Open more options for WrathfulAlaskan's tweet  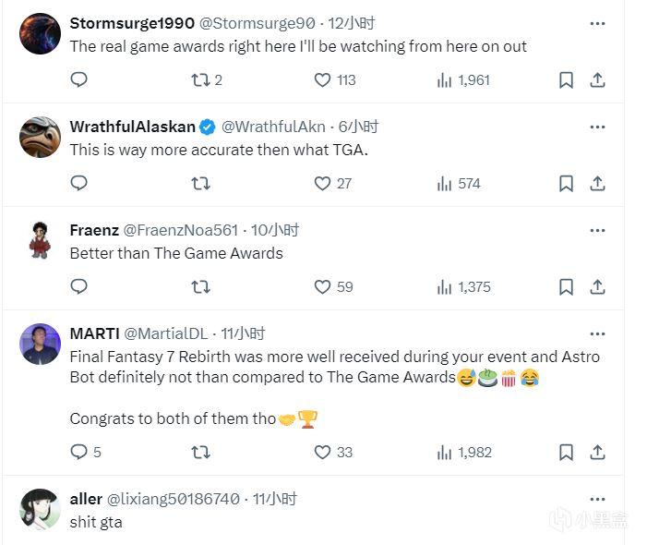coord(597,127)
